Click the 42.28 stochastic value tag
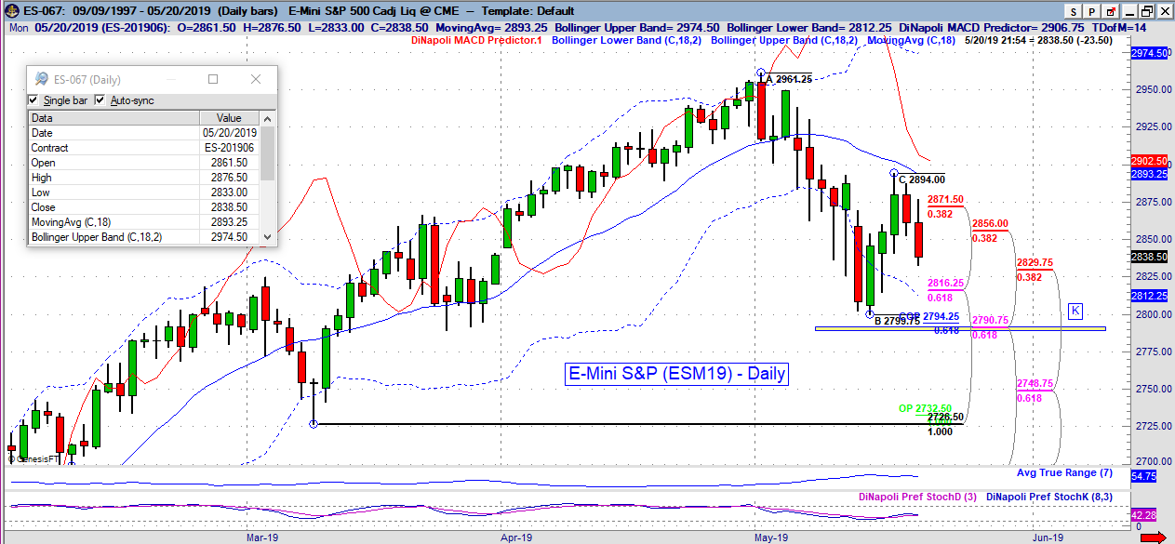 click(x=1143, y=513)
